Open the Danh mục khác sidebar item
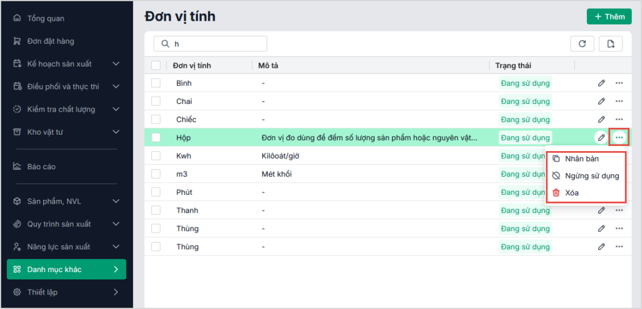642x309 pixels. coord(66,270)
